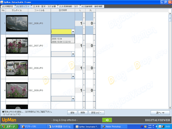Click the 削除 delete button
The width and height of the screenshot is (172, 129).
click(83, 112)
